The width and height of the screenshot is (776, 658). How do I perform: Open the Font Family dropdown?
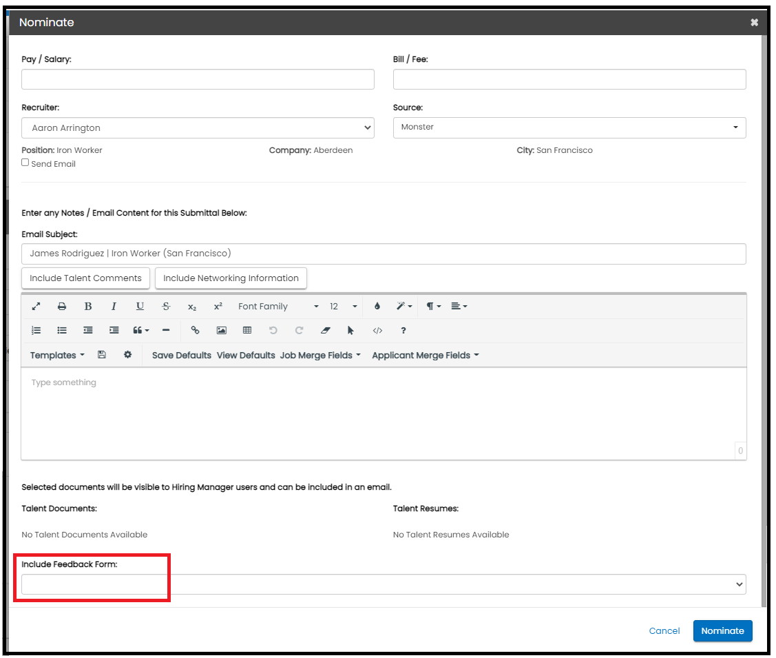[278, 307]
